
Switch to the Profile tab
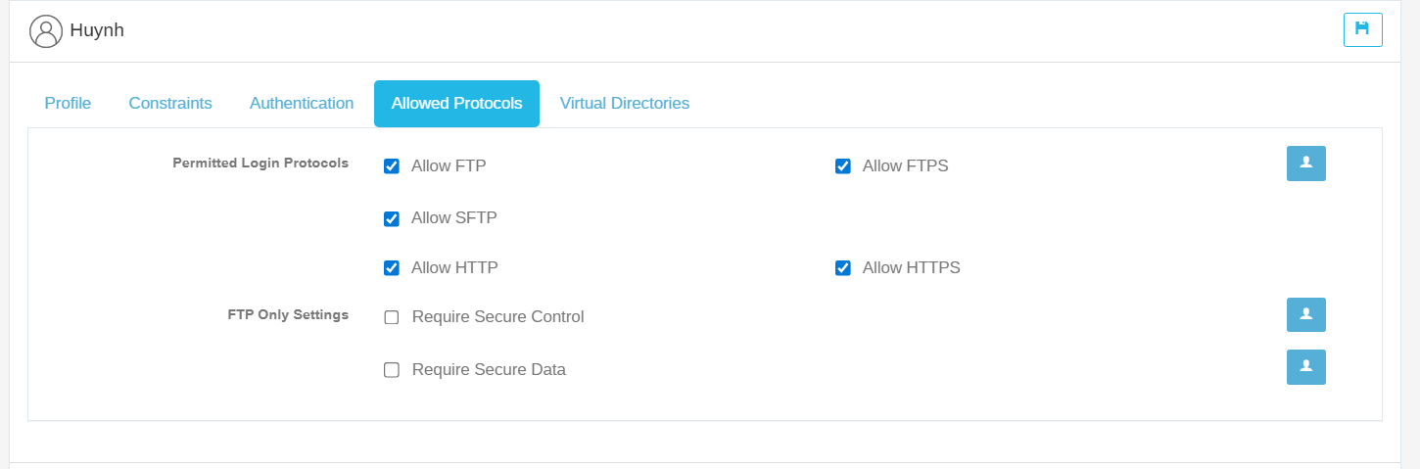click(68, 103)
